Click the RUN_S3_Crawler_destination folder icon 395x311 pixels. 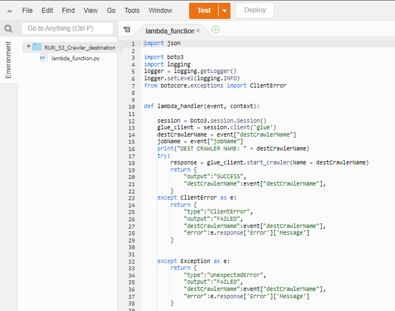[x=37, y=47]
